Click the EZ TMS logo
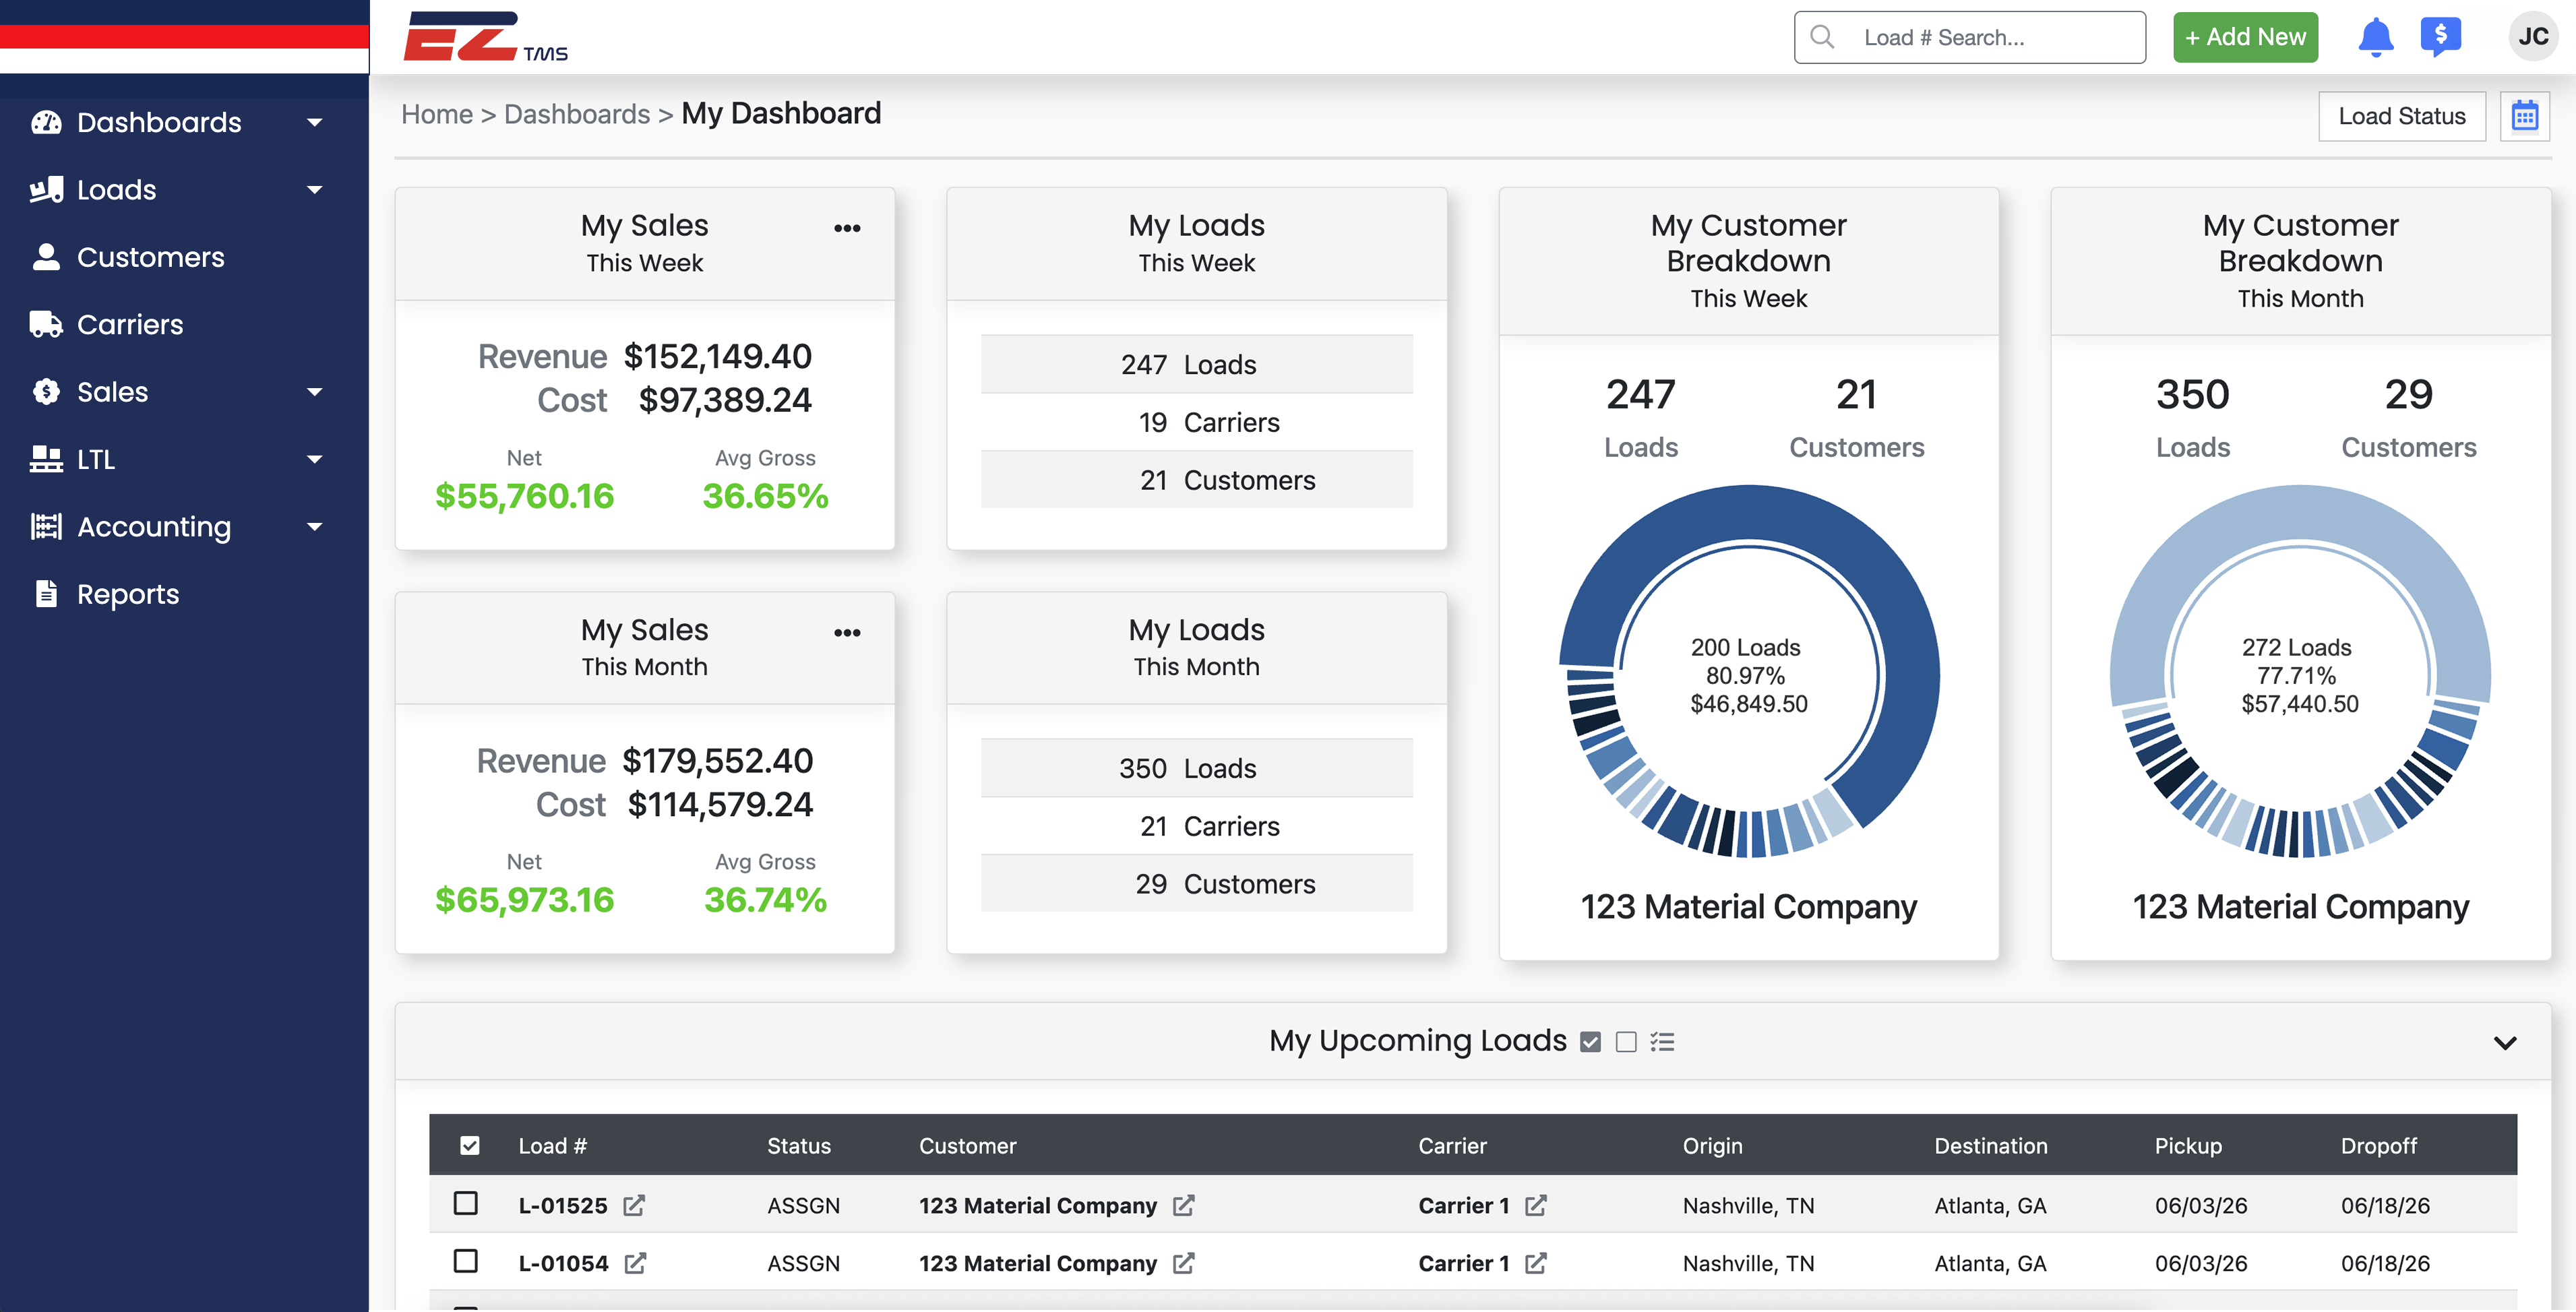2576x1312 pixels. 485,38
